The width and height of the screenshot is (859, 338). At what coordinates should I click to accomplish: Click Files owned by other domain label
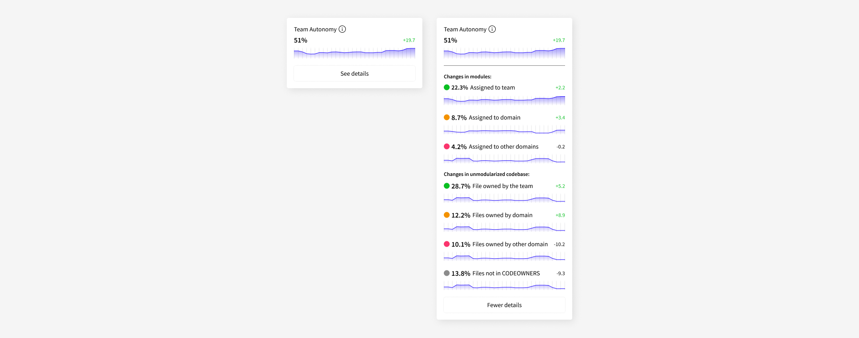point(510,244)
